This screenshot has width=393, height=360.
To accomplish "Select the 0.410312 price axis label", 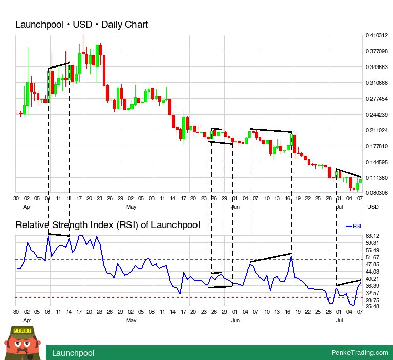I will [x=377, y=35].
